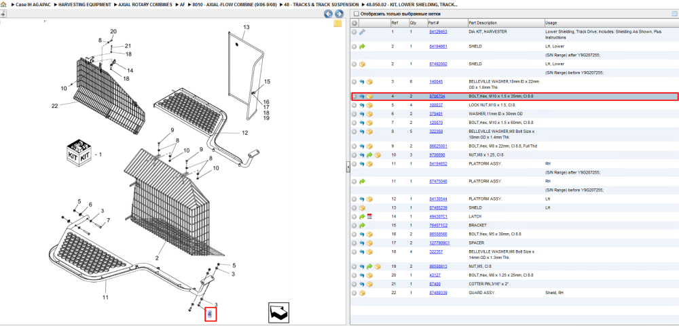Click package box icon in 87485239 row

tap(363, 208)
